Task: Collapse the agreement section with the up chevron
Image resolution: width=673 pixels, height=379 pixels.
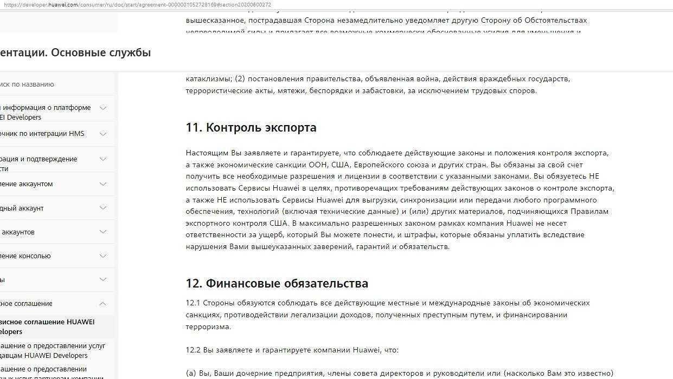Action: tap(102, 304)
